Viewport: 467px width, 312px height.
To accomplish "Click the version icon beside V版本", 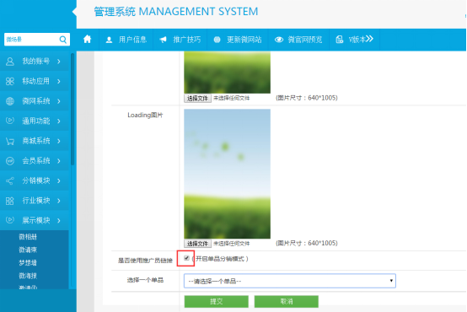I will 339,40.
